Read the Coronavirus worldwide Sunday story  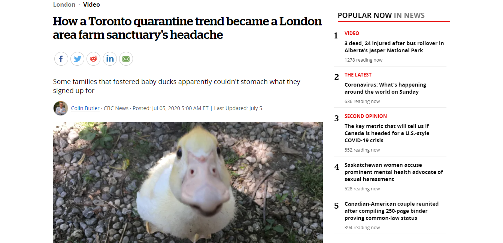(385, 88)
